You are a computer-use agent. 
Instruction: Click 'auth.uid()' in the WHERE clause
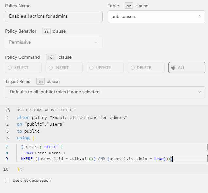coord(82,159)
